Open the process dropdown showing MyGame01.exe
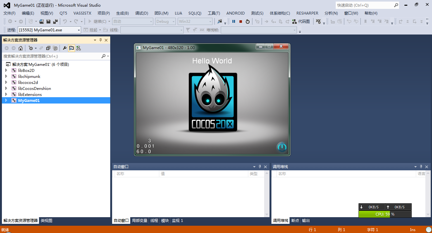This screenshot has height=233, width=432. (x=49, y=30)
